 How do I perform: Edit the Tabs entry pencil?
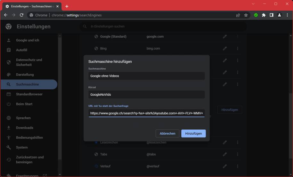pyautogui.click(x=224, y=154)
